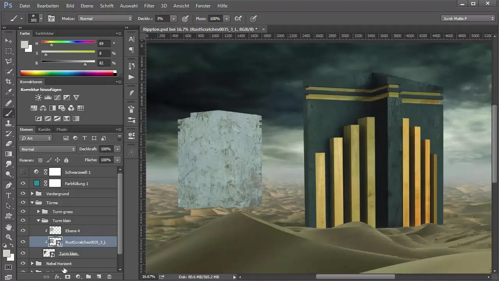Toggle lock all for layer

click(66, 160)
